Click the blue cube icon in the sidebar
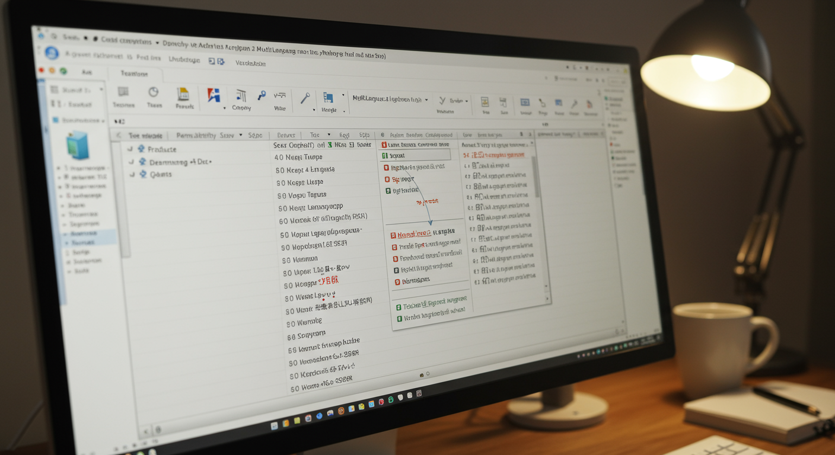 pos(78,145)
